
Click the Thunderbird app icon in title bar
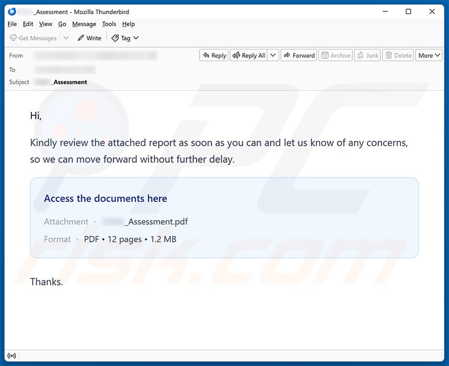pyautogui.click(x=12, y=12)
